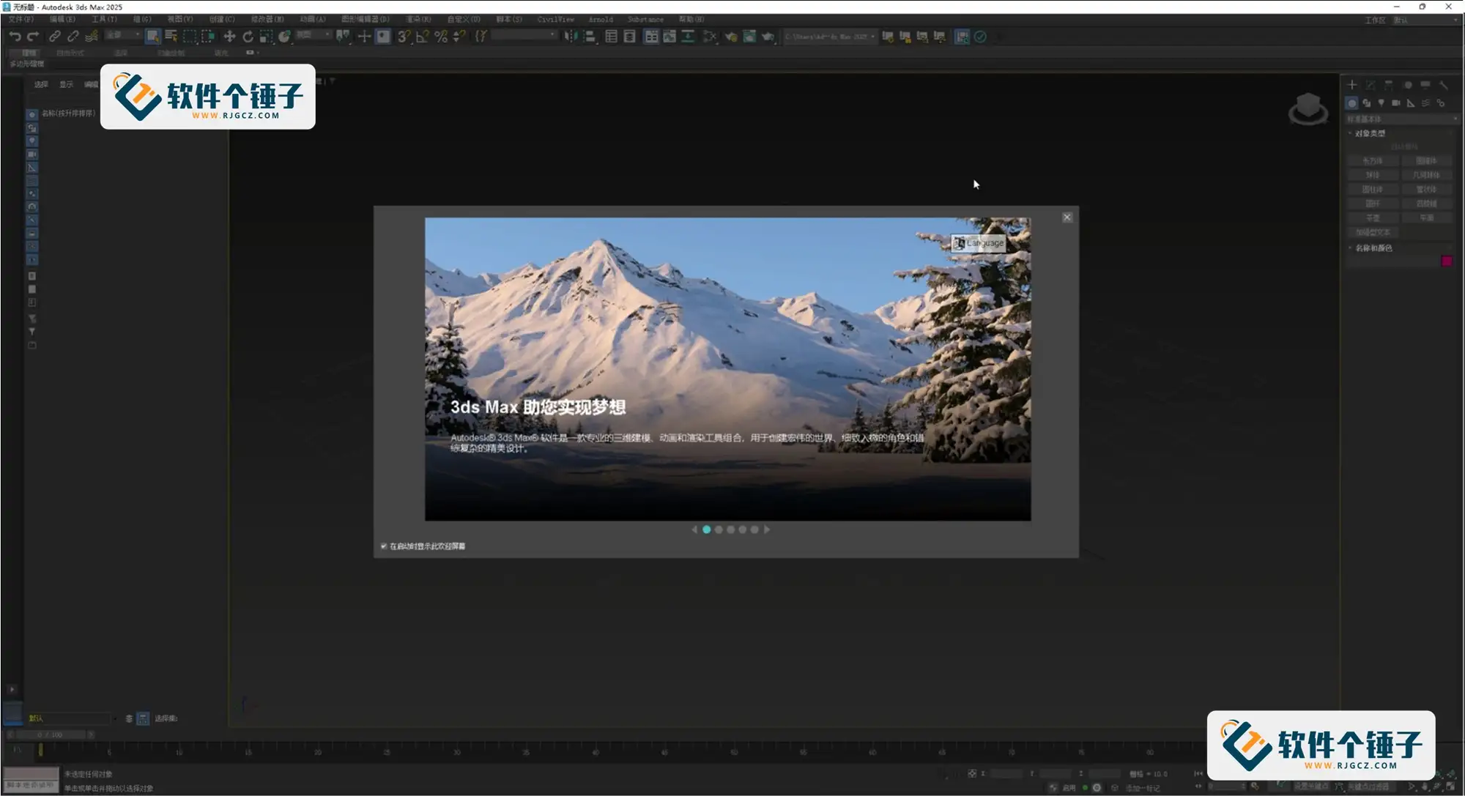Toggle the Percent Snap icon
Screen dimensions: 1465x796
[x=441, y=37]
